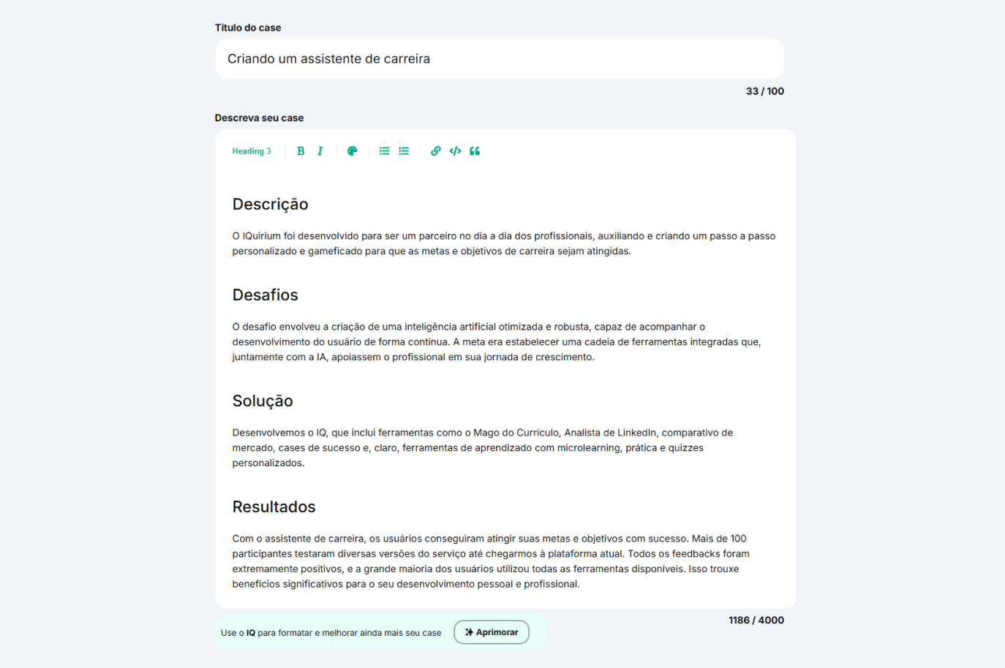Insert a hyperlink with link icon
Screen dimensions: 1005x668
435,151
